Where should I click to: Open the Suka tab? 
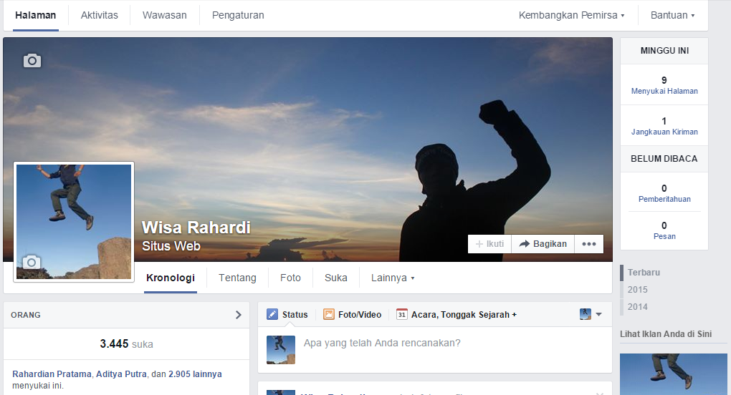335,278
